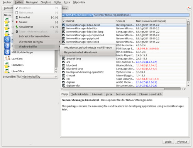Open the Extra menu
This screenshot has height=148, width=193.
pos(67,2)
